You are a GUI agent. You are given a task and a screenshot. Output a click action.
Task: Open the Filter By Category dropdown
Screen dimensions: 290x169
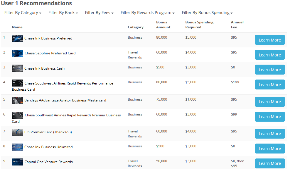[x=23, y=13]
